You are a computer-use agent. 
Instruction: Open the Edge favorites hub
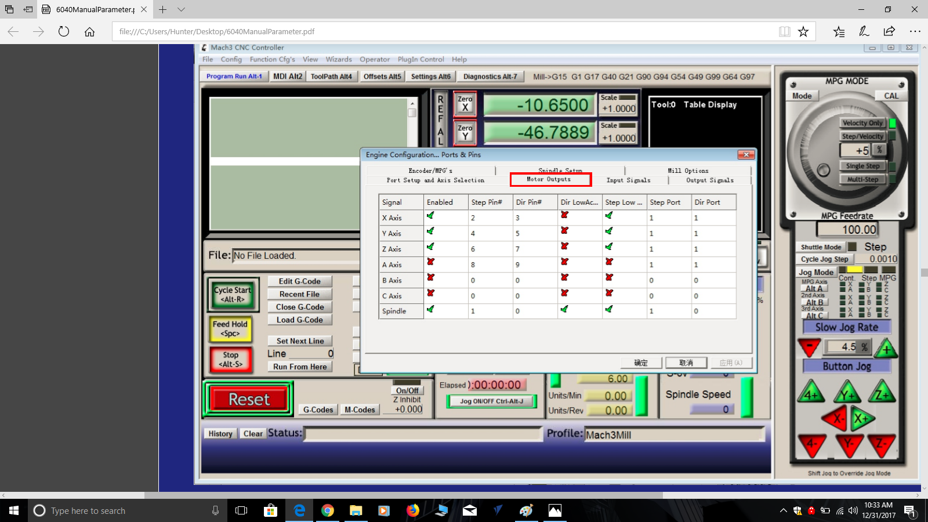[x=839, y=31]
